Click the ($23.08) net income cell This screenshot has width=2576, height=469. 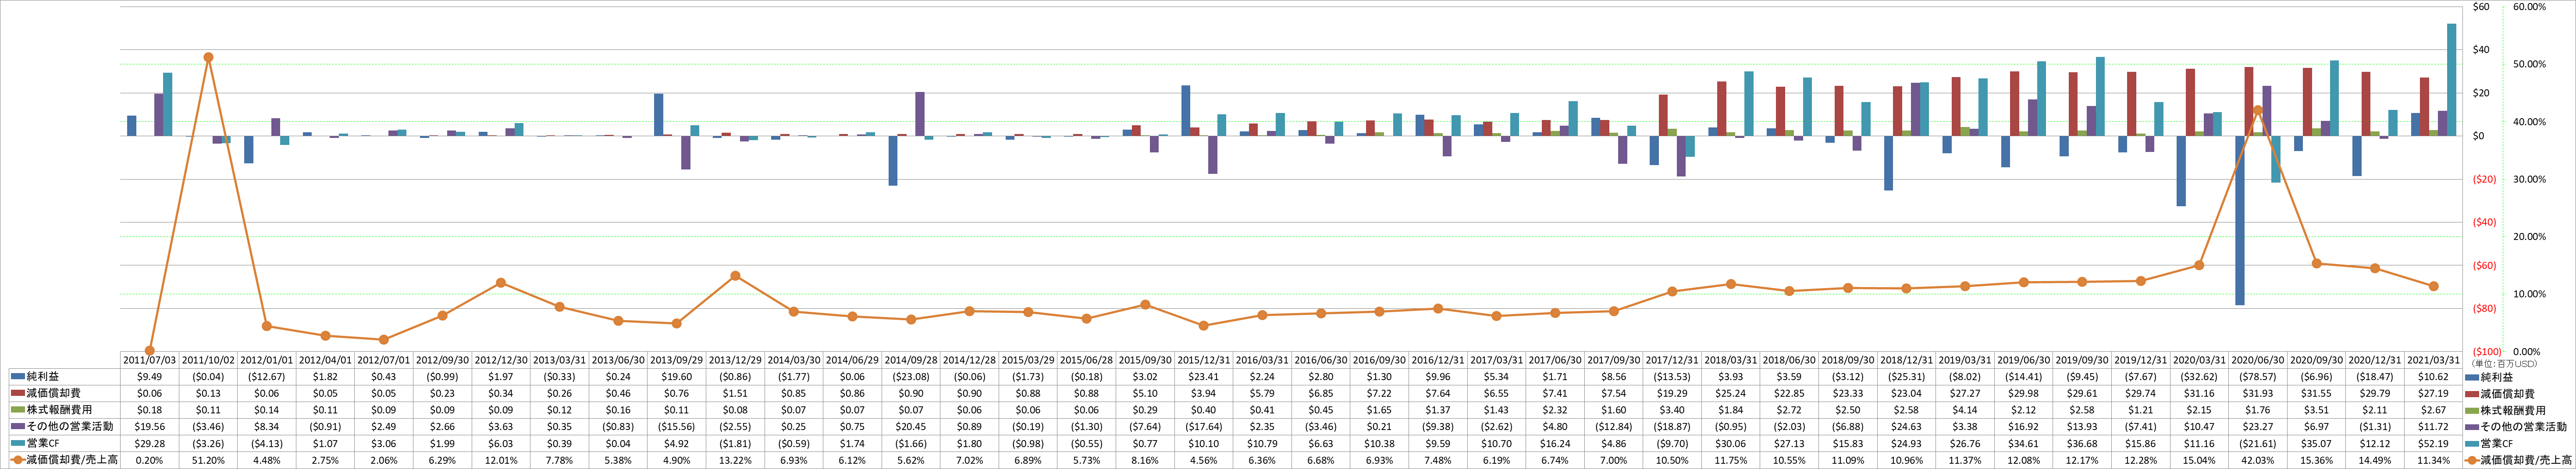pyautogui.click(x=911, y=377)
